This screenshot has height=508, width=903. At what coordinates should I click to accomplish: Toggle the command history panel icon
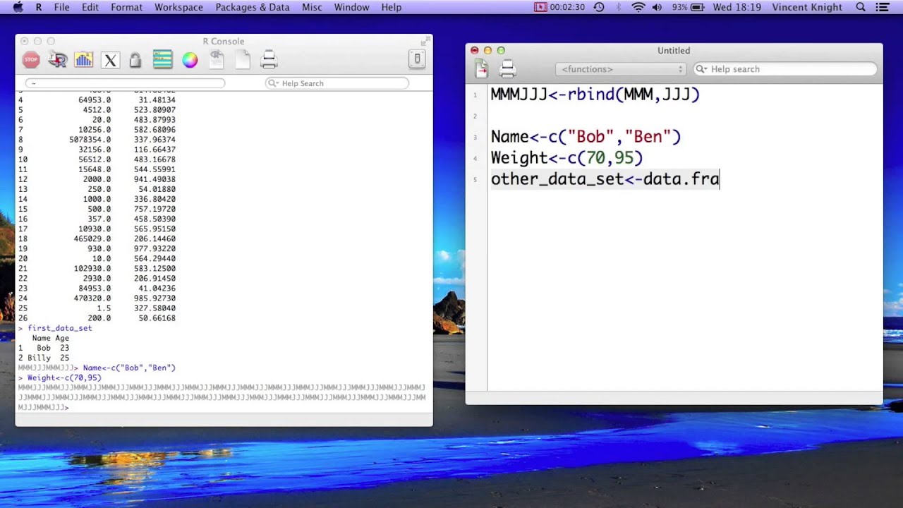pyautogui.click(x=162, y=60)
